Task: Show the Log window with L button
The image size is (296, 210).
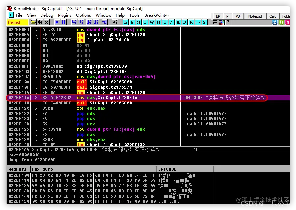Action: click(125, 22)
